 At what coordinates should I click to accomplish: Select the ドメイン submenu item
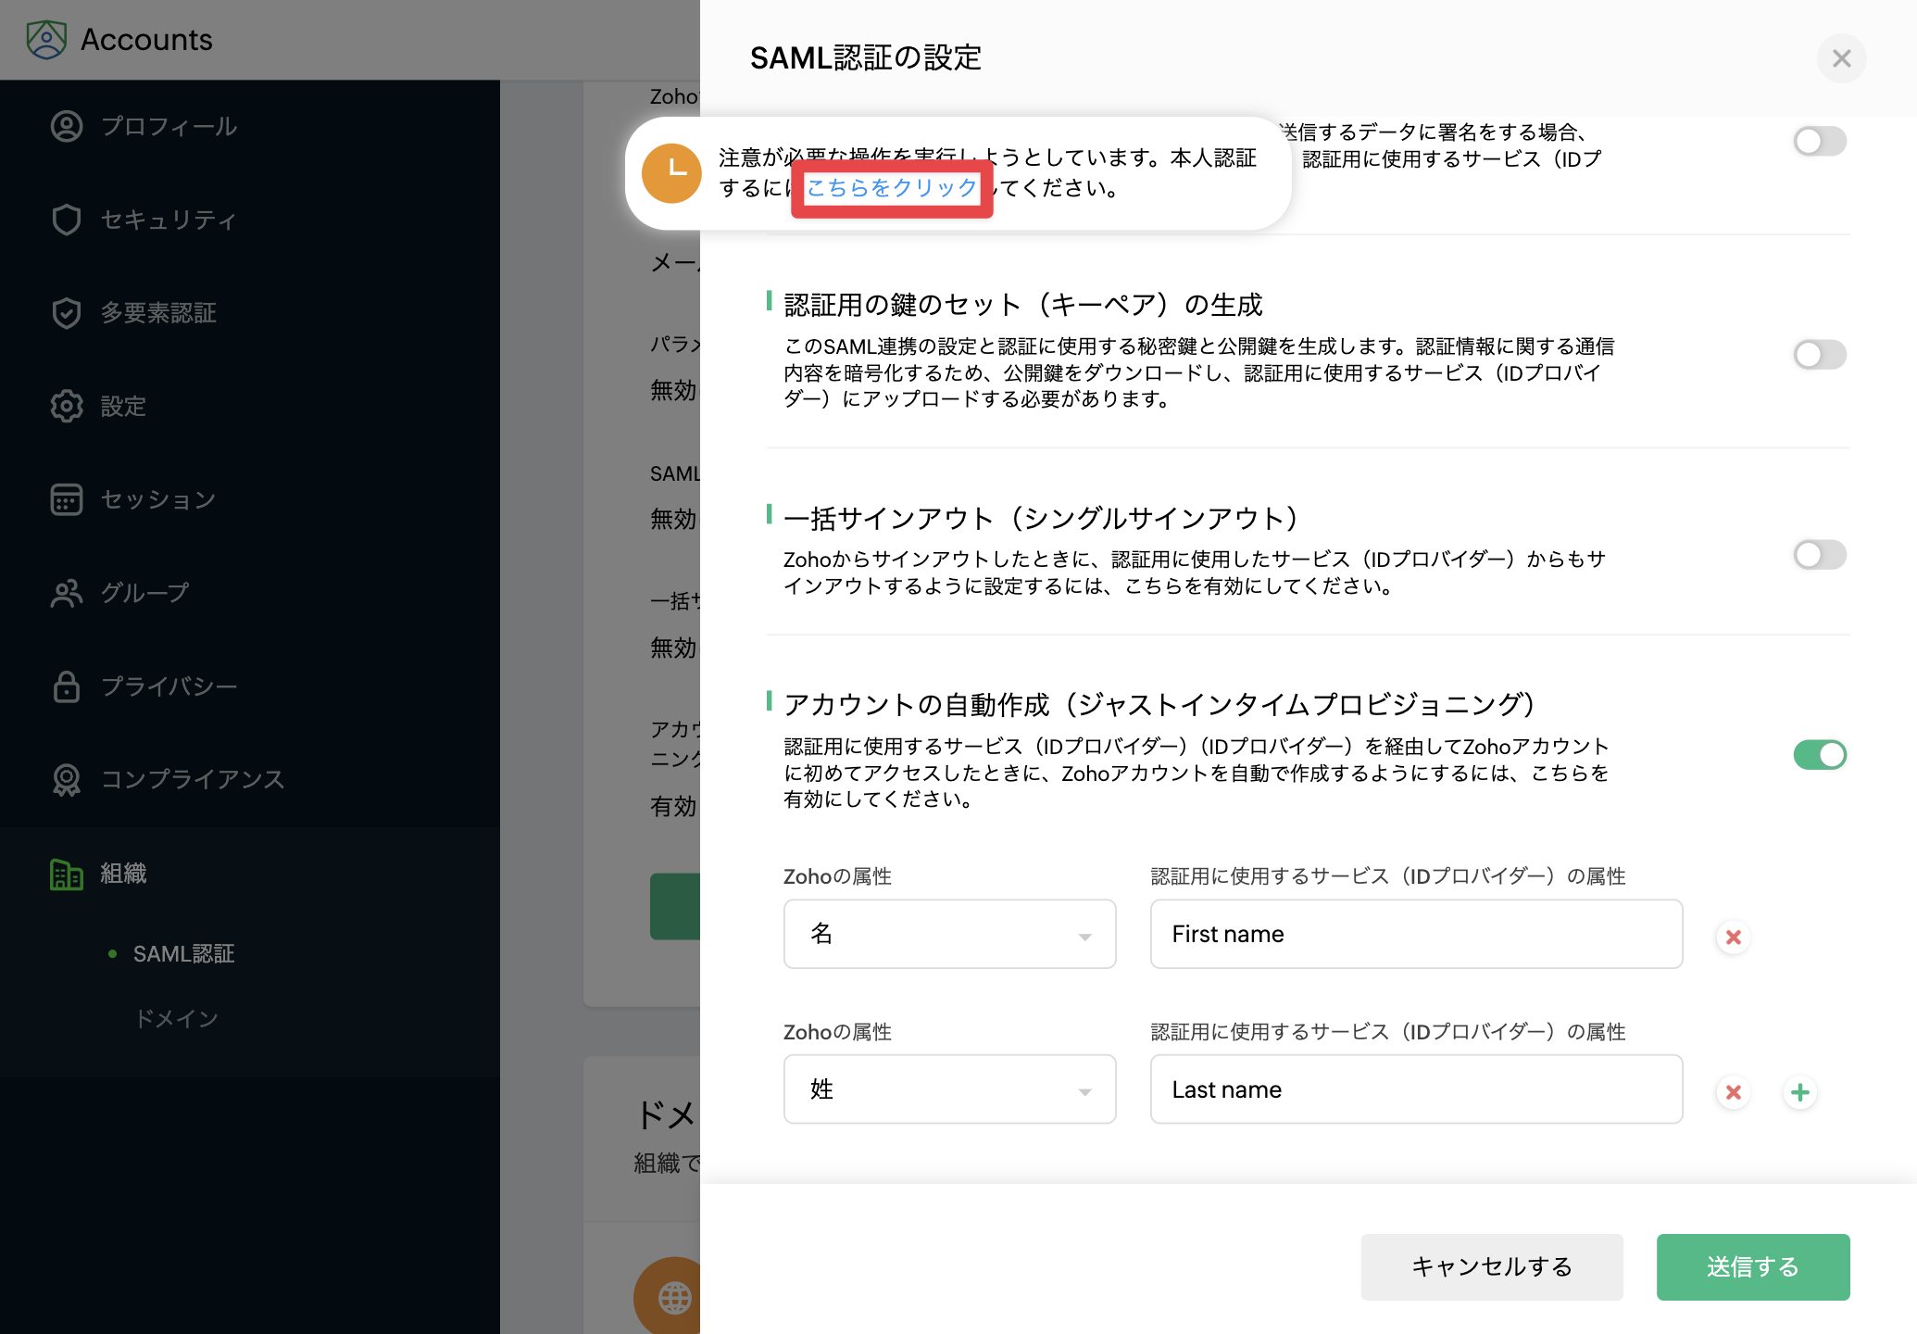point(176,1019)
